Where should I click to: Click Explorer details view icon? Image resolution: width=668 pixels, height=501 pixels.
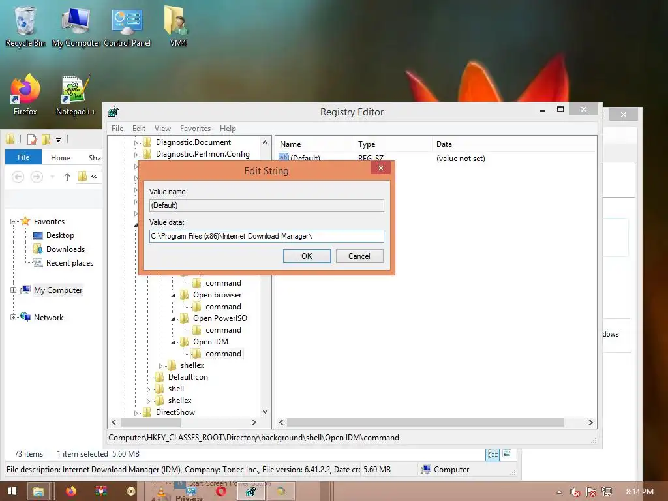click(x=493, y=454)
